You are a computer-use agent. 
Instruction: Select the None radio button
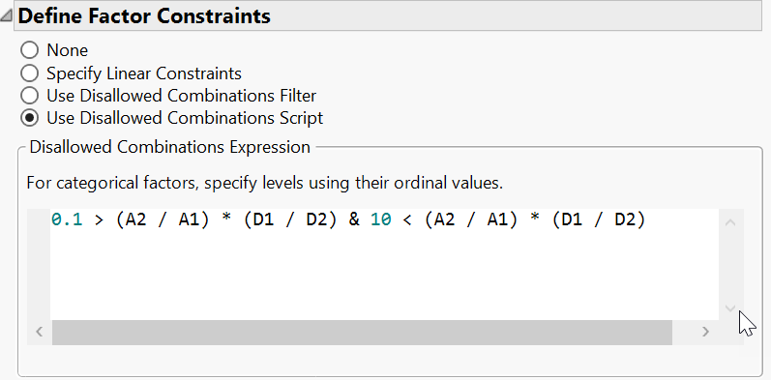(x=29, y=50)
